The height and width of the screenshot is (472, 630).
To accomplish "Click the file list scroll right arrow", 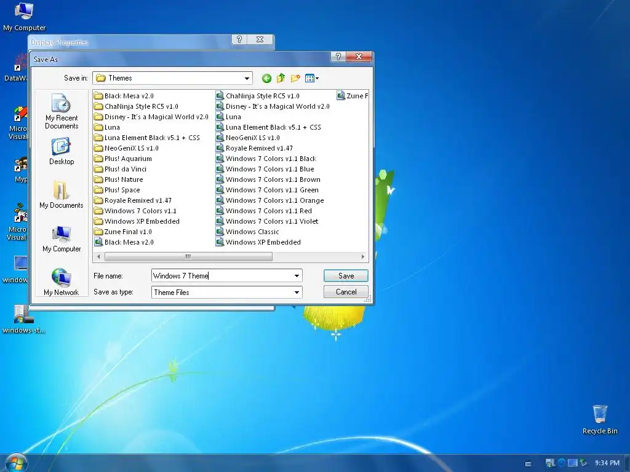I will pyautogui.click(x=363, y=256).
